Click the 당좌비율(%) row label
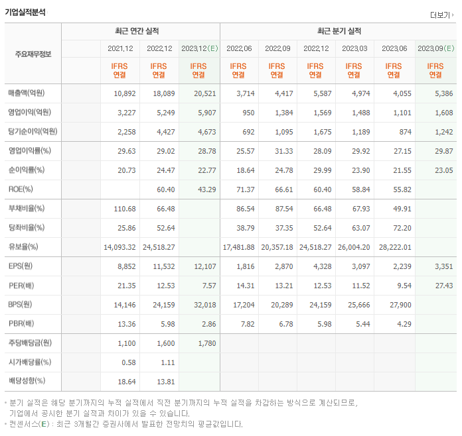The height and width of the screenshot is (436, 462). [27, 228]
